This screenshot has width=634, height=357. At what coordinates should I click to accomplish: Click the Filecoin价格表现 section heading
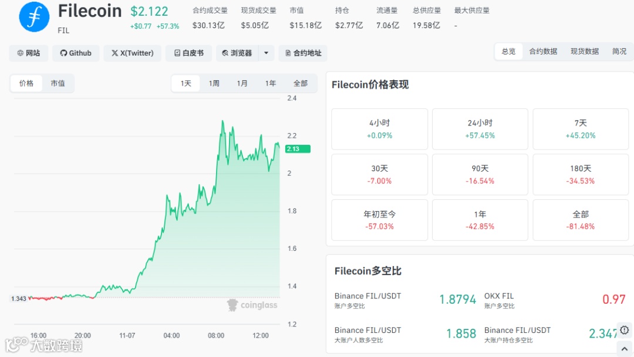tap(370, 84)
